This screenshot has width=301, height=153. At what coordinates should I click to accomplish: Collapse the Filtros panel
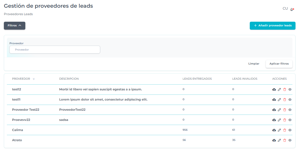coord(15,26)
